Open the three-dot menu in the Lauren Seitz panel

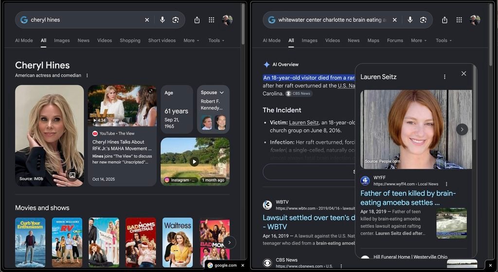coord(445,76)
